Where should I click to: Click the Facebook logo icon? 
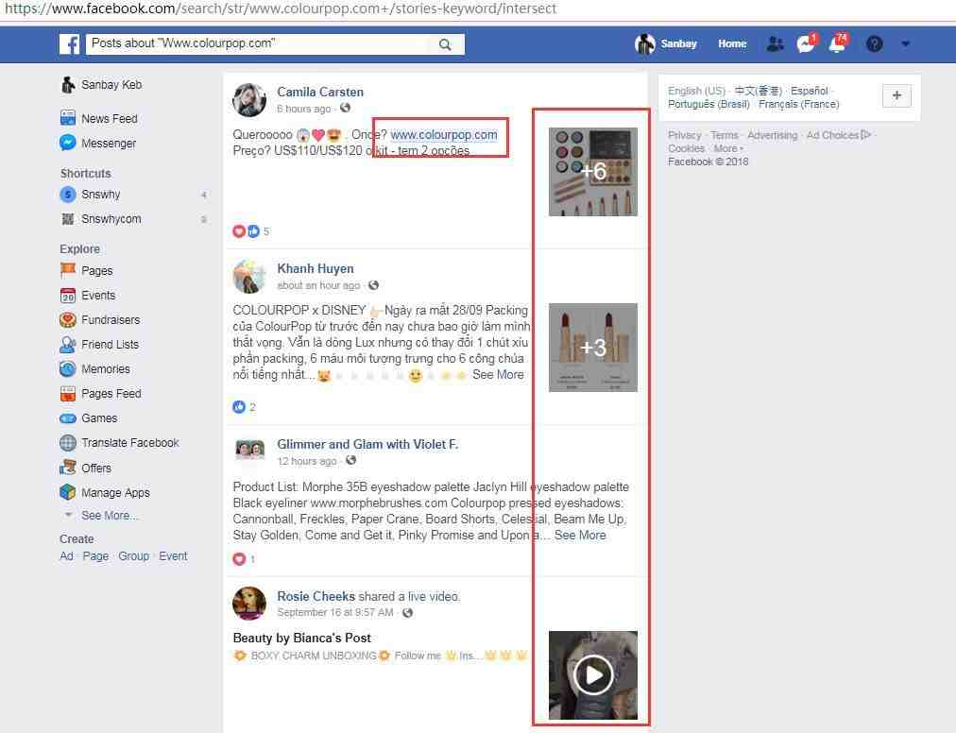70,43
